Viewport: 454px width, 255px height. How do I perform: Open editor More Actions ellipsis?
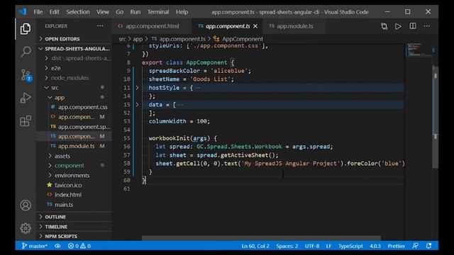[x=427, y=26]
